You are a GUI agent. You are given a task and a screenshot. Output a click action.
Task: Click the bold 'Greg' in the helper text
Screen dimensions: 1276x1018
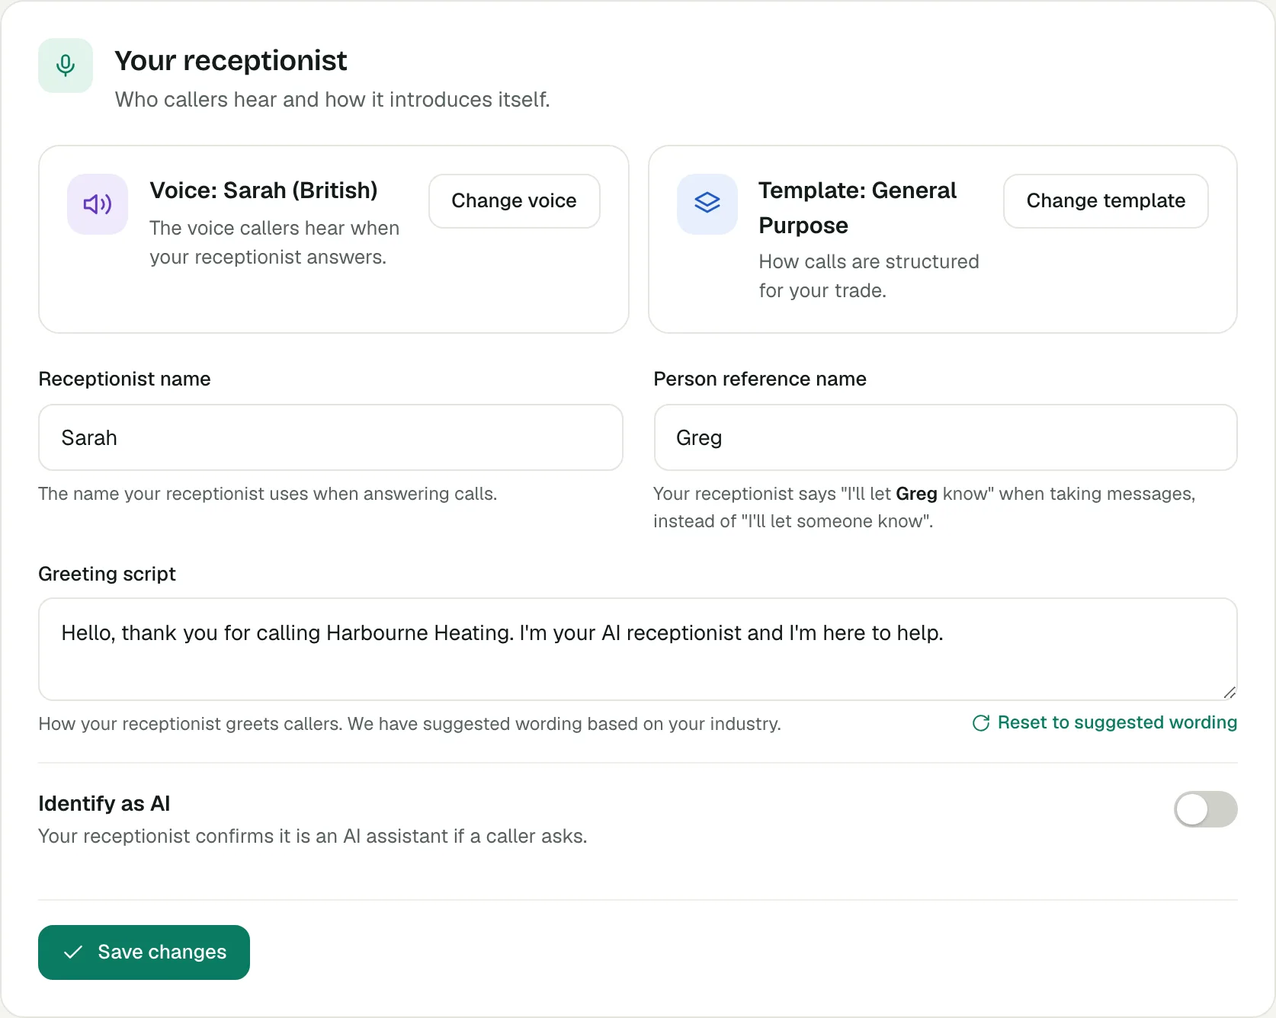(916, 494)
